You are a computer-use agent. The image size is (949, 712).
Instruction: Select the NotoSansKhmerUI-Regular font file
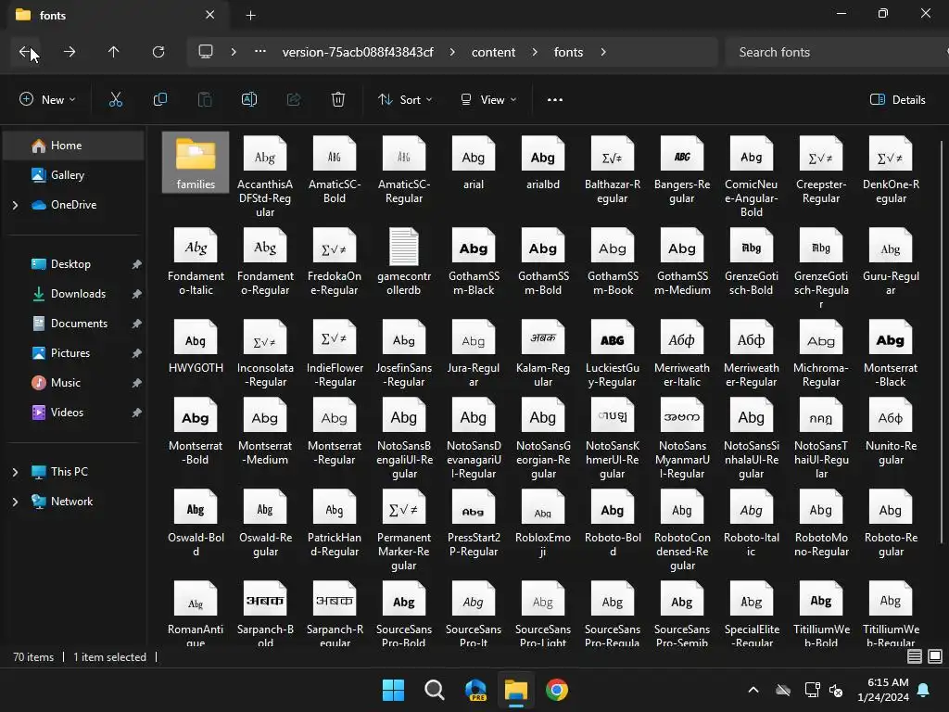coord(613,439)
